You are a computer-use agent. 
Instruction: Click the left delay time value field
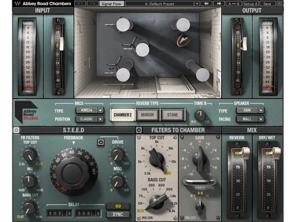(59, 213)
